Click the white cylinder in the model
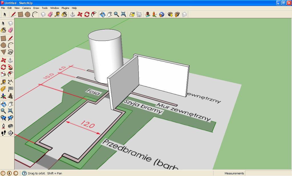This screenshot has height=176, width=292. 106,56
